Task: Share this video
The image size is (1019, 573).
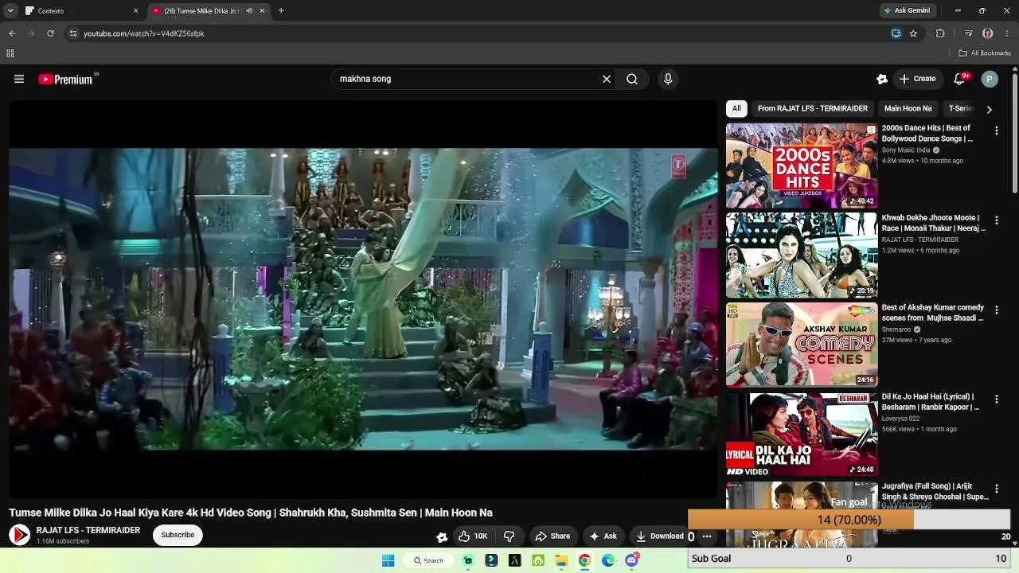Action: [552, 536]
